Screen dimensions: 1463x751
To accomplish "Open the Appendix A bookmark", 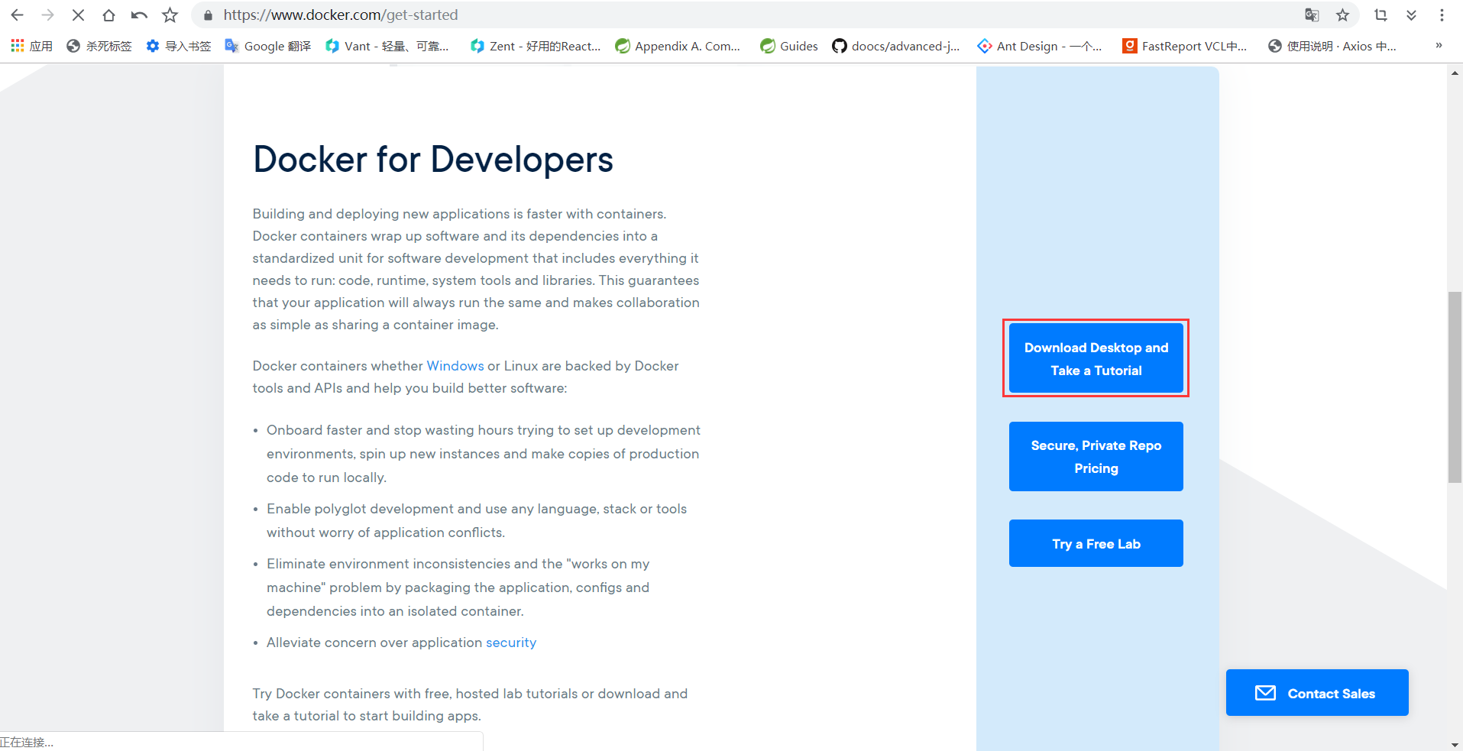I will [x=678, y=46].
